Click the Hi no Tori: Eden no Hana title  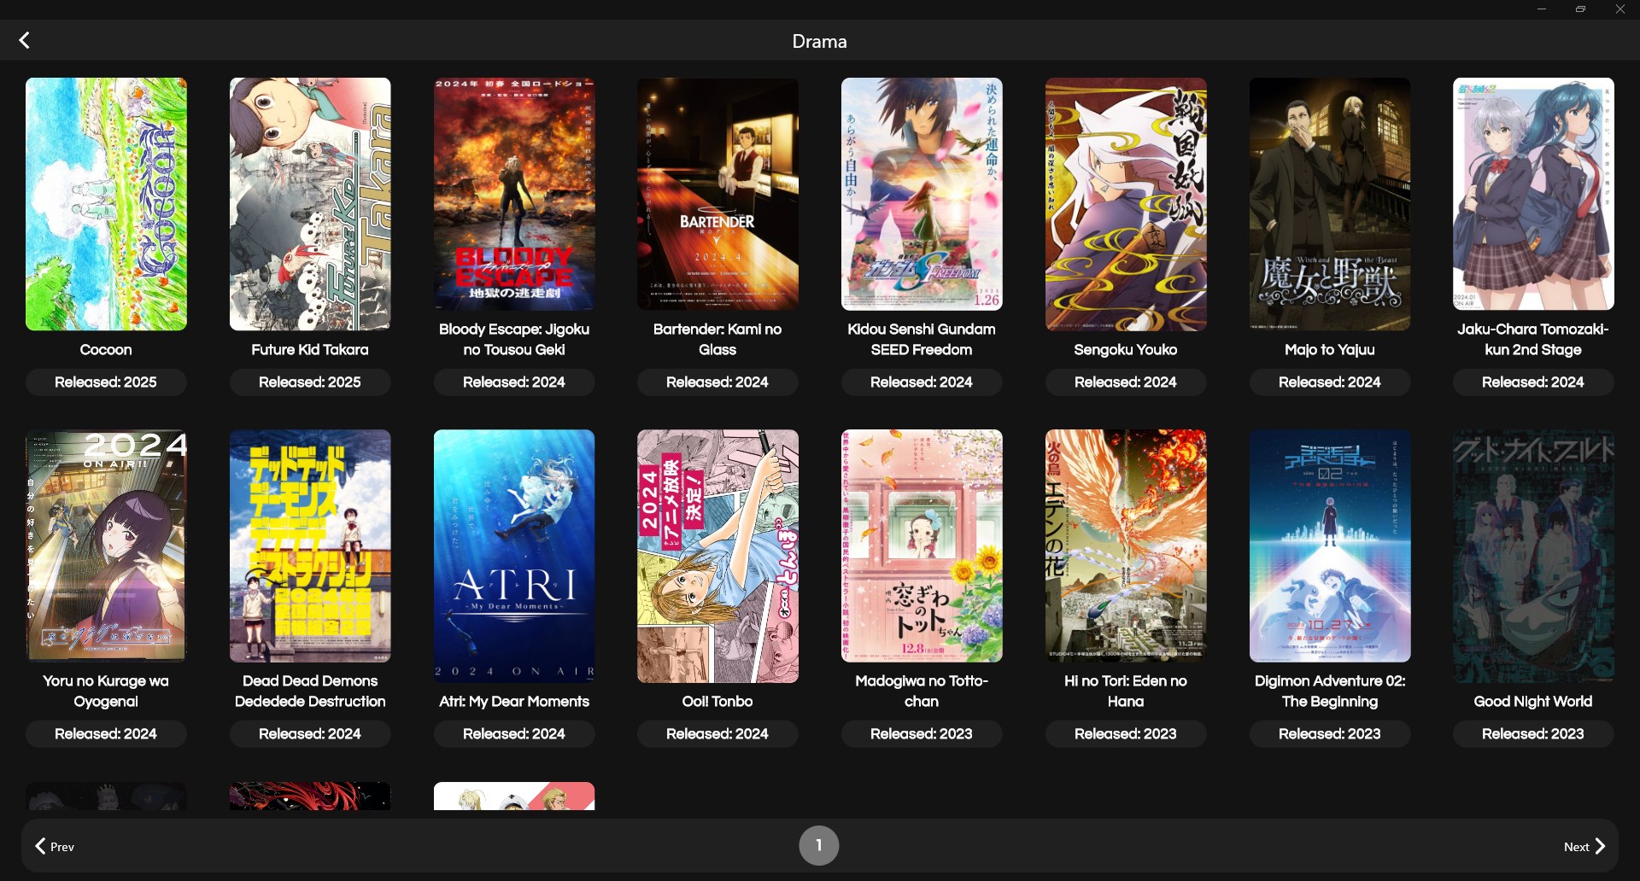[x=1126, y=691]
